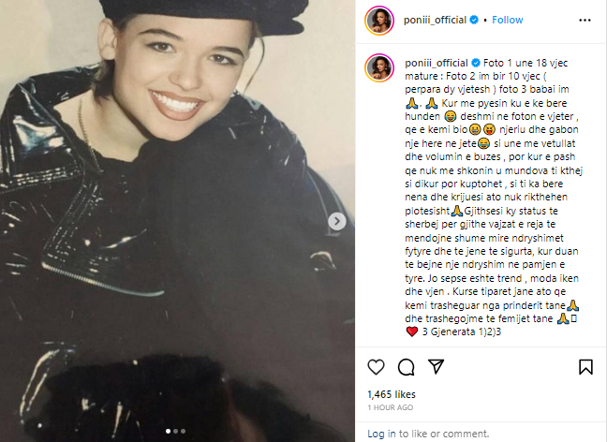The image size is (607, 442).
Task: Open the header profile picture of poniii_official
Action: point(379,20)
